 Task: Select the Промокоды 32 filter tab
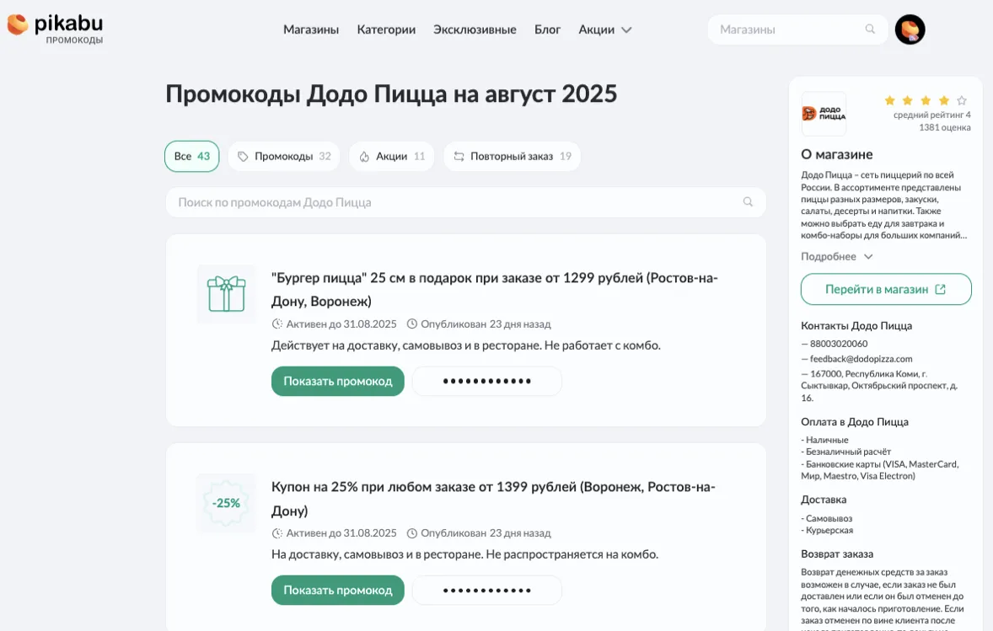[x=284, y=157]
